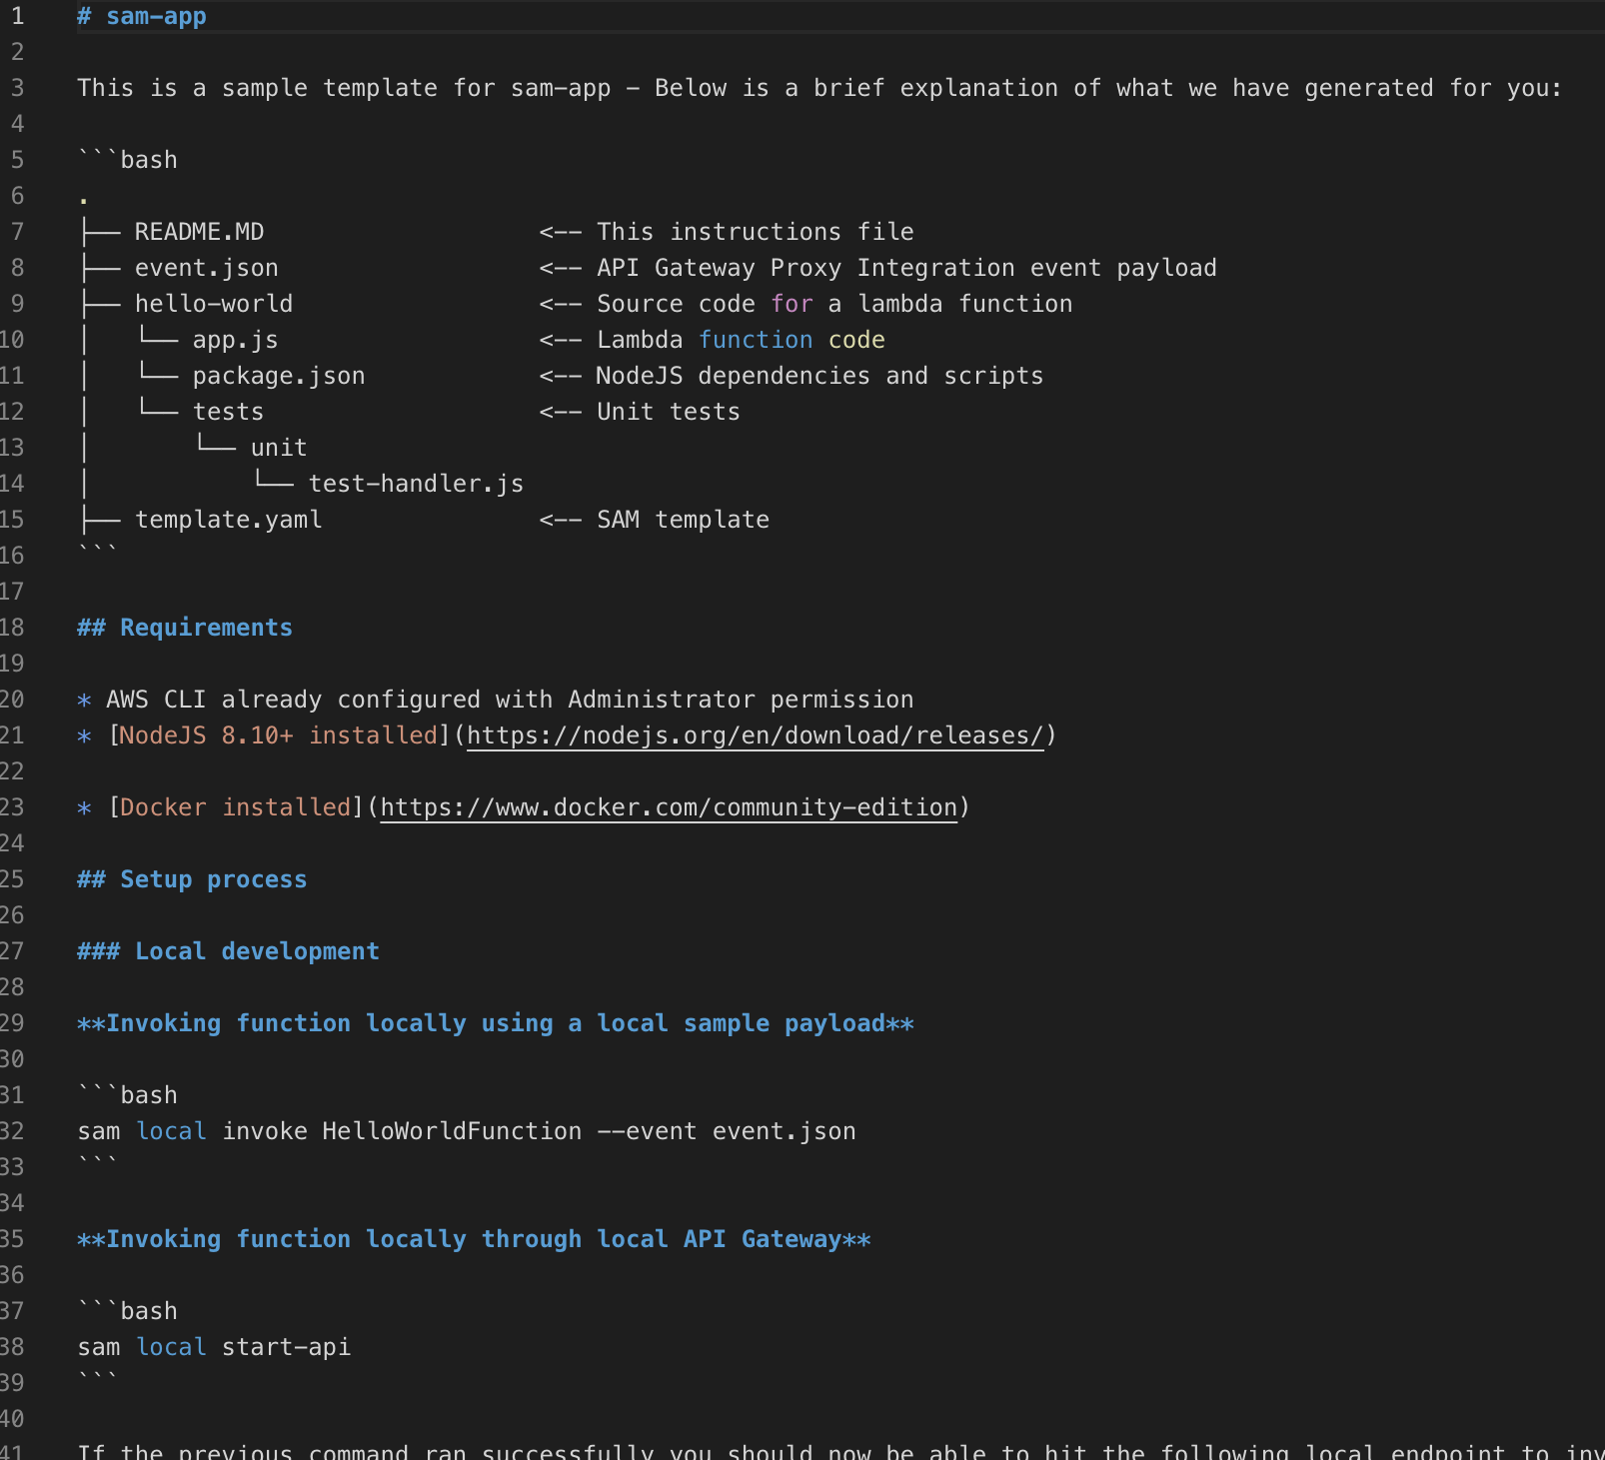
Task: Click line number 1 in the gutter
Action: (x=17, y=16)
